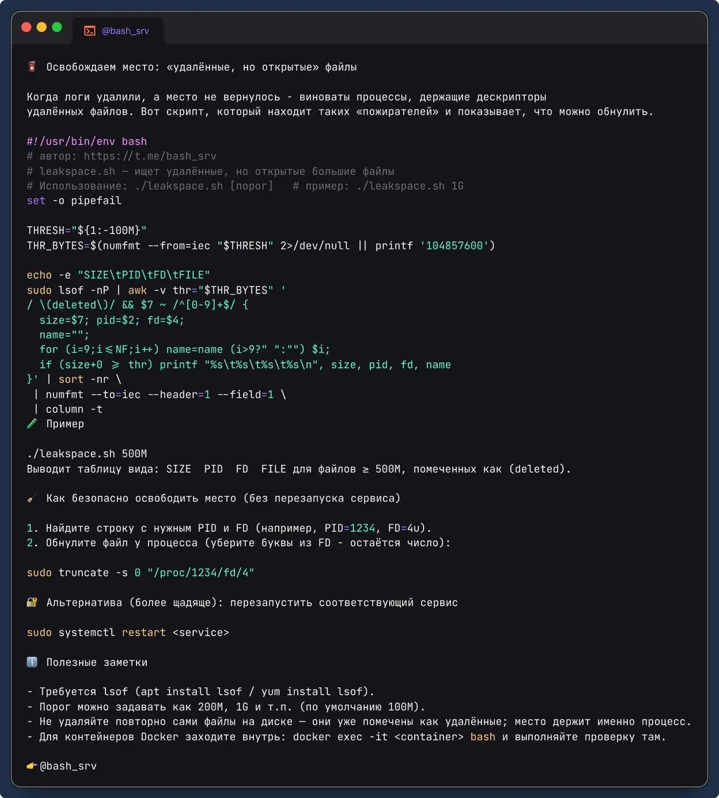Click the ./leakspace.sh 500M example command
The height and width of the screenshot is (798, 719).
pyautogui.click(x=87, y=453)
